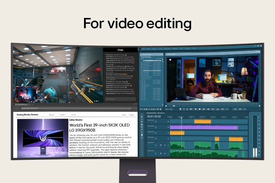275x183 pixels.
Task: Click the project panel search field
Action: coord(146,59)
